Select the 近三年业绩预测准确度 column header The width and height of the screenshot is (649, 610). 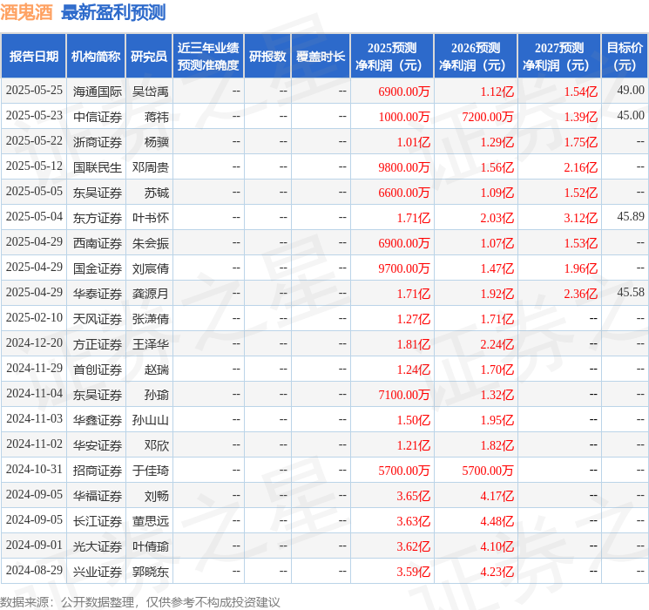pos(208,56)
